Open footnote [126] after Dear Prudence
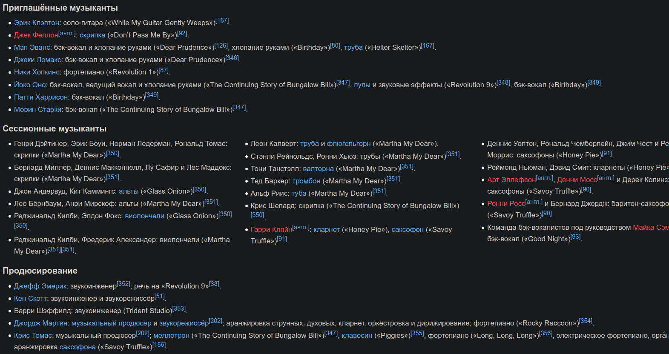 (221, 46)
